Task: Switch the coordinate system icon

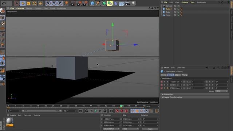Action: (x=66, y=3)
